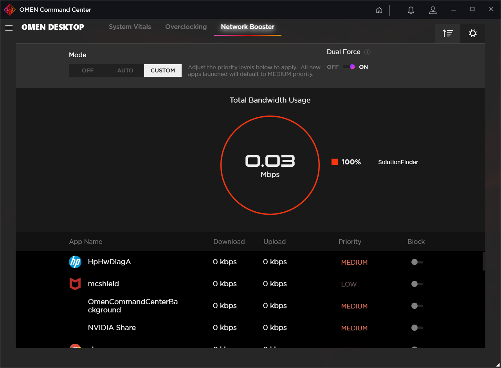
Task: Open the user account profile icon
Action: point(433,10)
